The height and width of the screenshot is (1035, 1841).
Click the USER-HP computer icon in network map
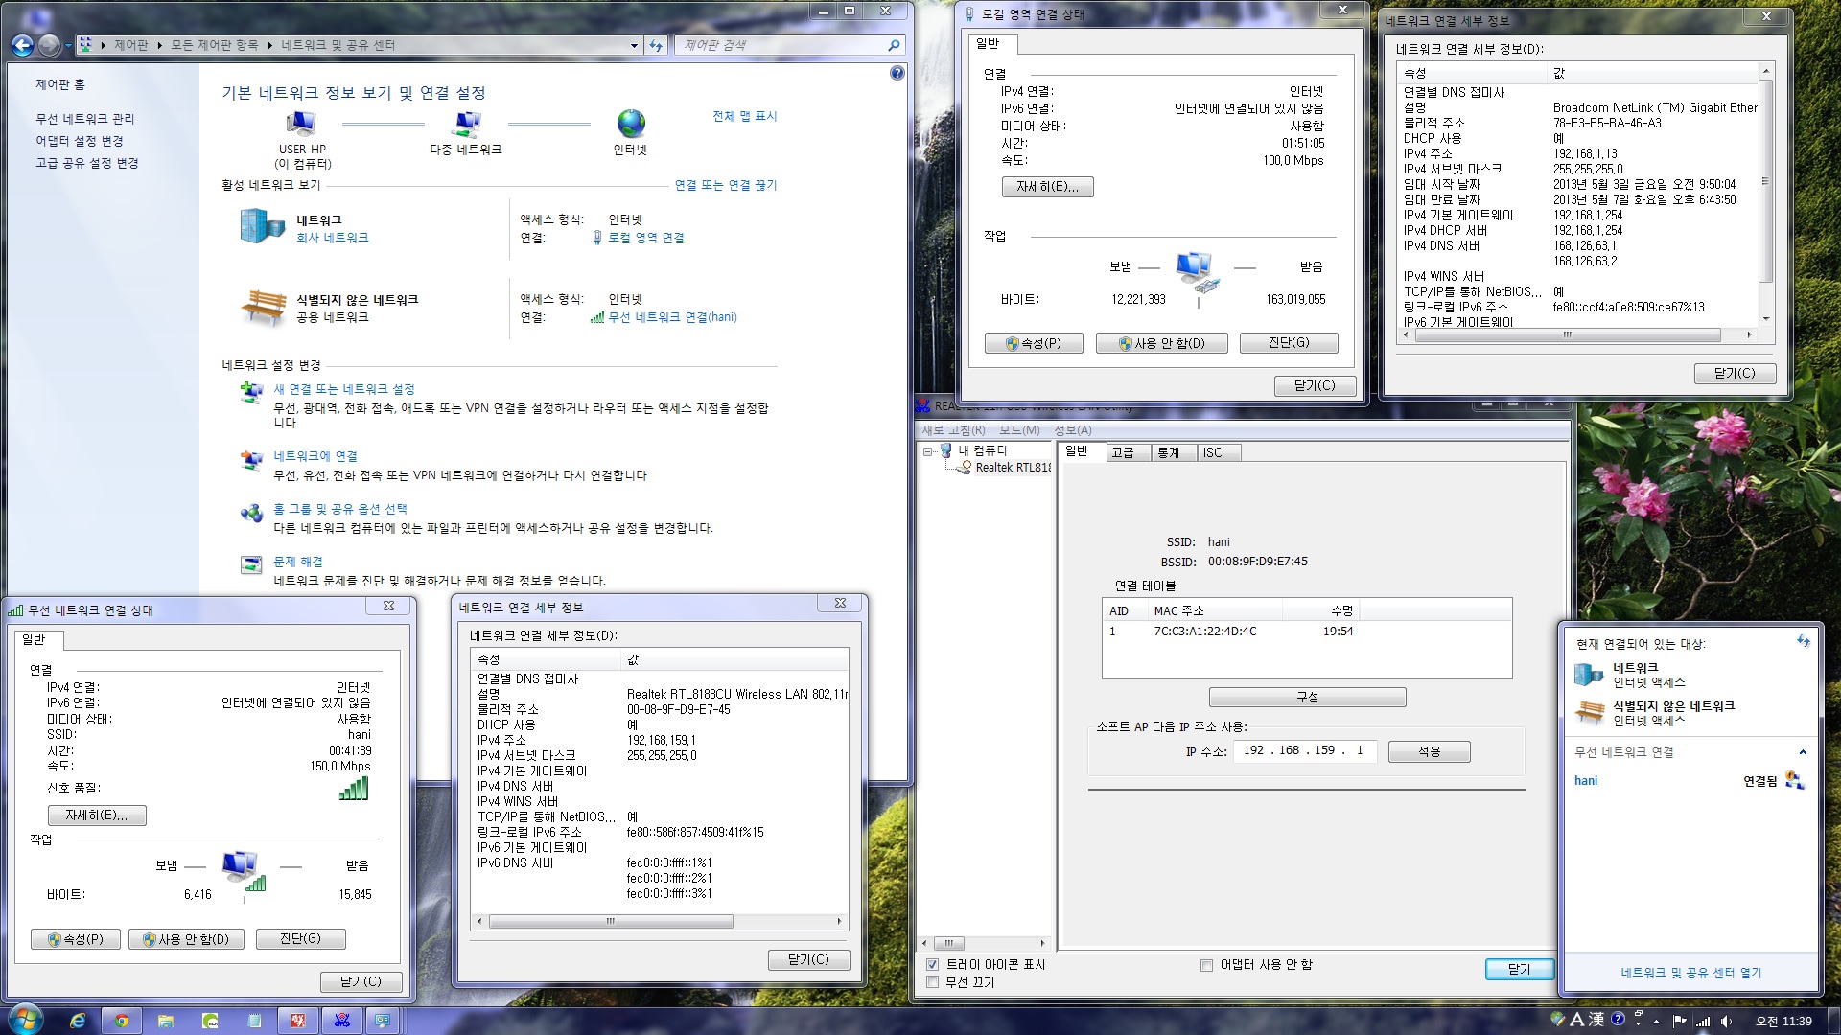click(301, 123)
